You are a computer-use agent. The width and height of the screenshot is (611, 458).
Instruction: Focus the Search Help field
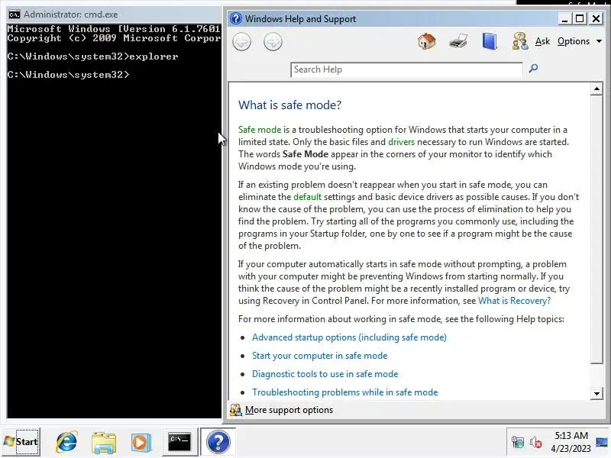tap(406, 69)
